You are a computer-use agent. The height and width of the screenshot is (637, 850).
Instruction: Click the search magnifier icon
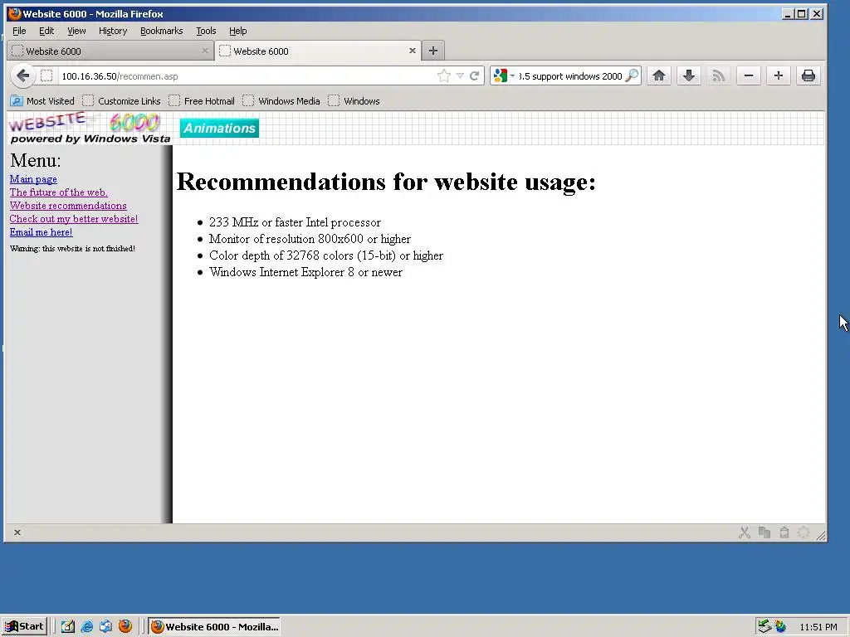coord(632,75)
